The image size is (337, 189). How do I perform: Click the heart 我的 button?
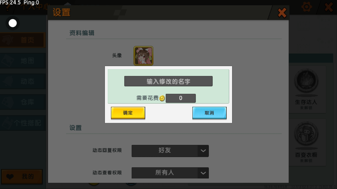[x=22, y=176]
